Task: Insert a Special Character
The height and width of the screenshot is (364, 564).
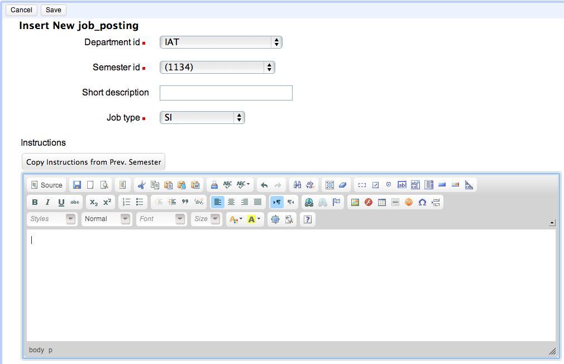Action: (x=422, y=202)
